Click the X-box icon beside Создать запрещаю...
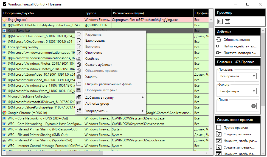This screenshot has height=157, width=267. point(219,147)
